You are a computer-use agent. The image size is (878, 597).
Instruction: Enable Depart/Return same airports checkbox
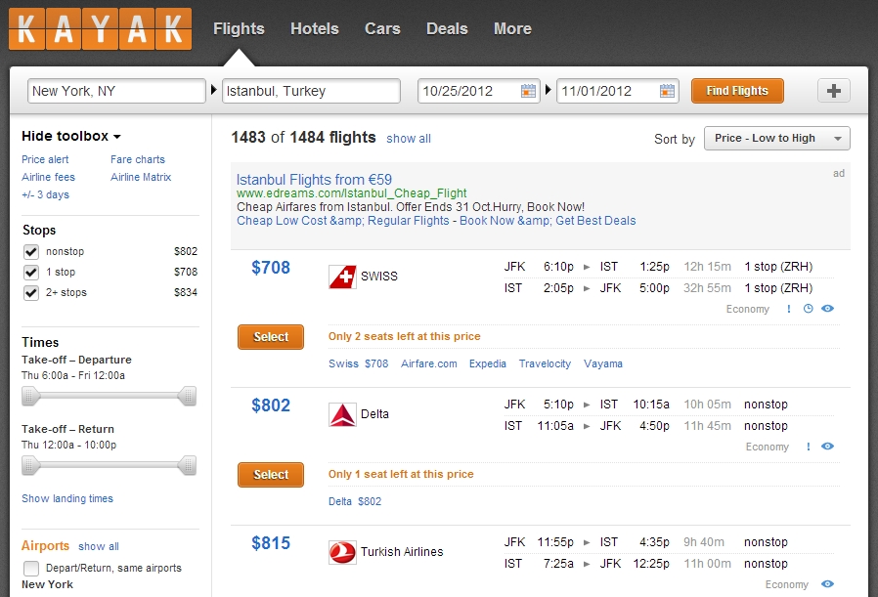(31, 569)
